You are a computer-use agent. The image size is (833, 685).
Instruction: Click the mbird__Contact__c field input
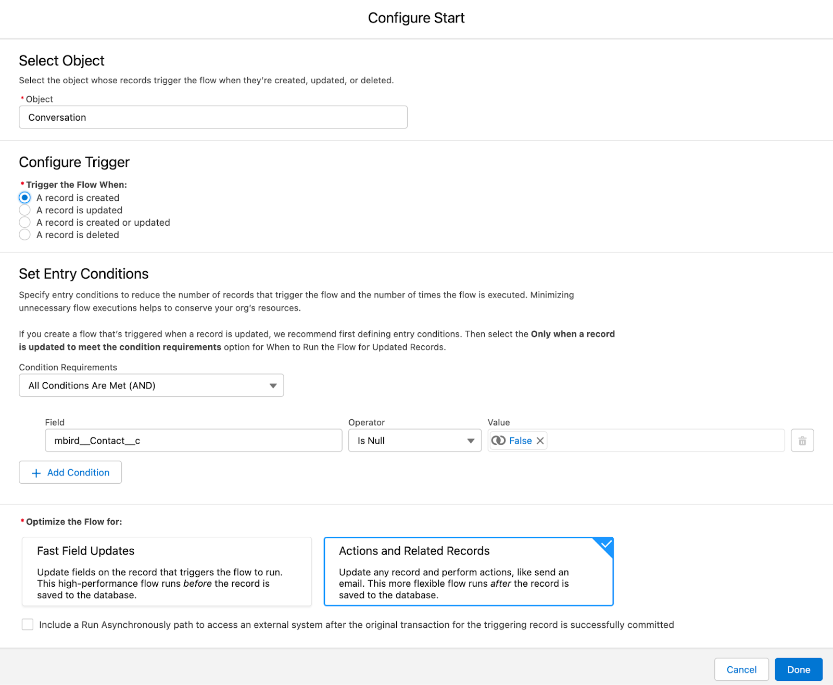coord(193,441)
